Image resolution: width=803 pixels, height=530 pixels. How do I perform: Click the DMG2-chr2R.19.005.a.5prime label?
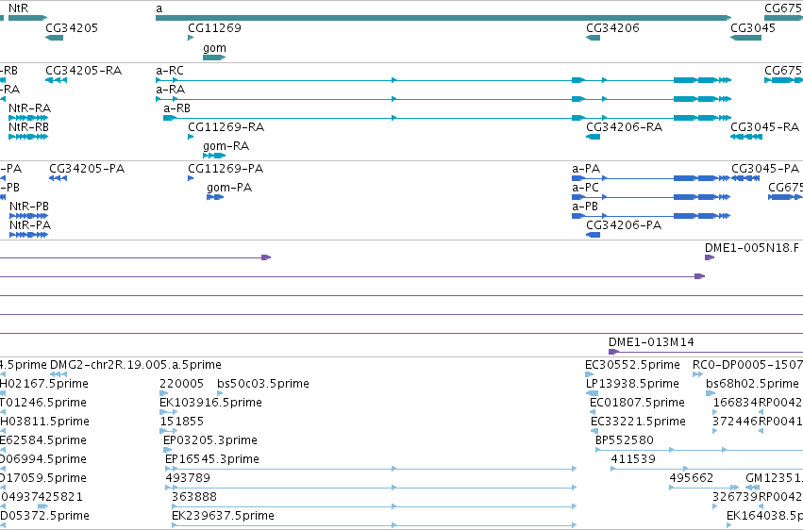136,365
